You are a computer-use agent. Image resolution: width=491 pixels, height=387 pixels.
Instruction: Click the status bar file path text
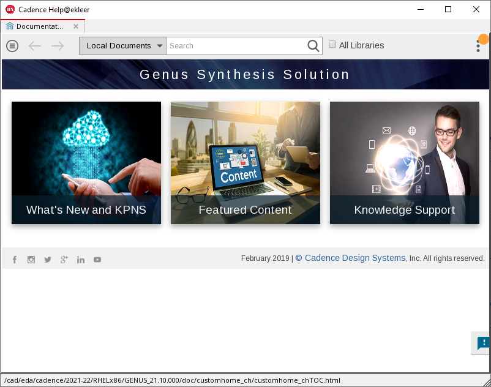(x=172, y=380)
